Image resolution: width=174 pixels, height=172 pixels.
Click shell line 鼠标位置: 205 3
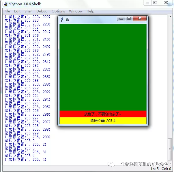20,148
